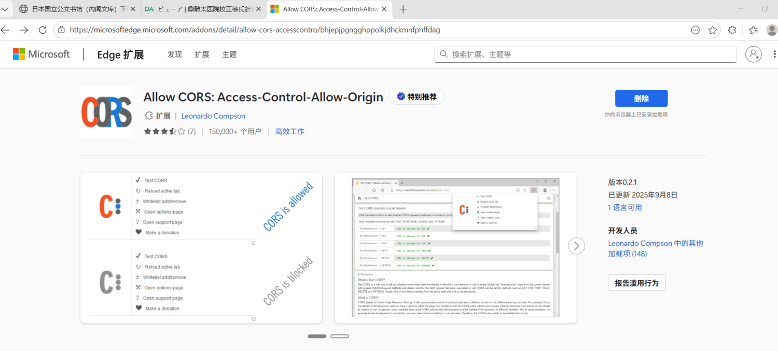
Task: Click 你的浏览器上已安装加载项 text
Action: [636, 114]
